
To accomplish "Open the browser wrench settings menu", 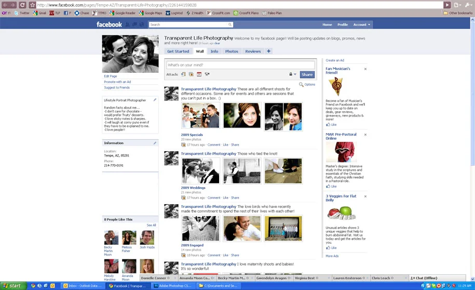I will coord(468,5).
